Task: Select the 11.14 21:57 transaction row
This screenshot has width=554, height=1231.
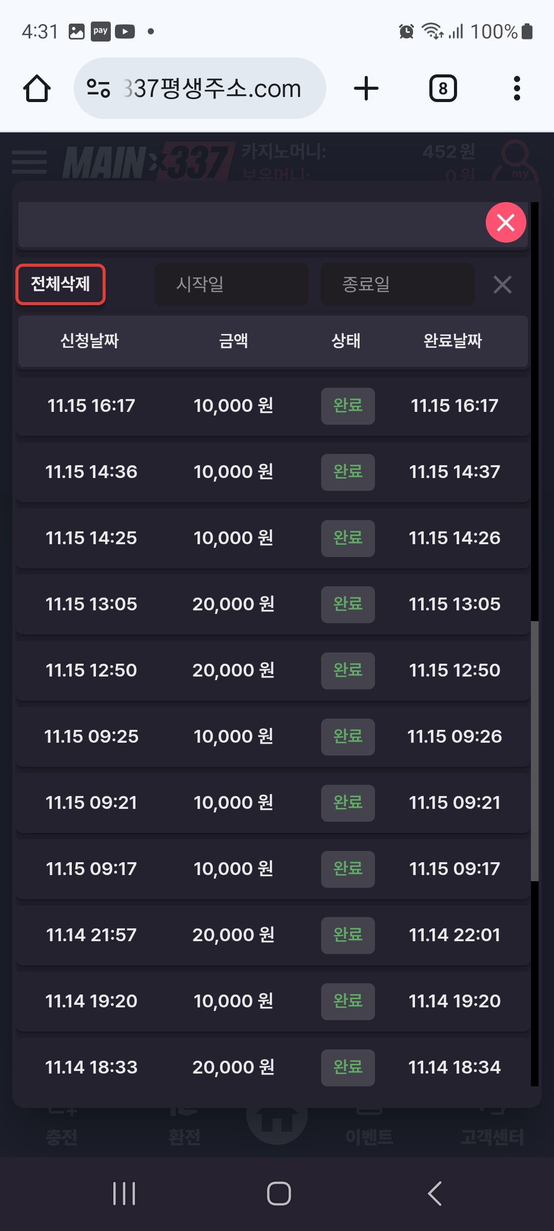Action: (x=272, y=935)
